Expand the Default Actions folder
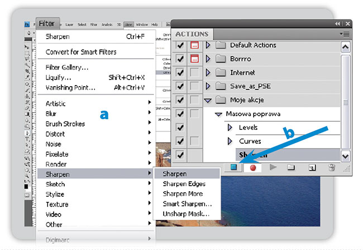Image resolution: width=363 pixels, height=250 pixels. 208,45
